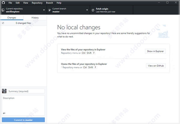The image size is (180, 124).
Task: Click the Commit to master button
Action: [23, 120]
